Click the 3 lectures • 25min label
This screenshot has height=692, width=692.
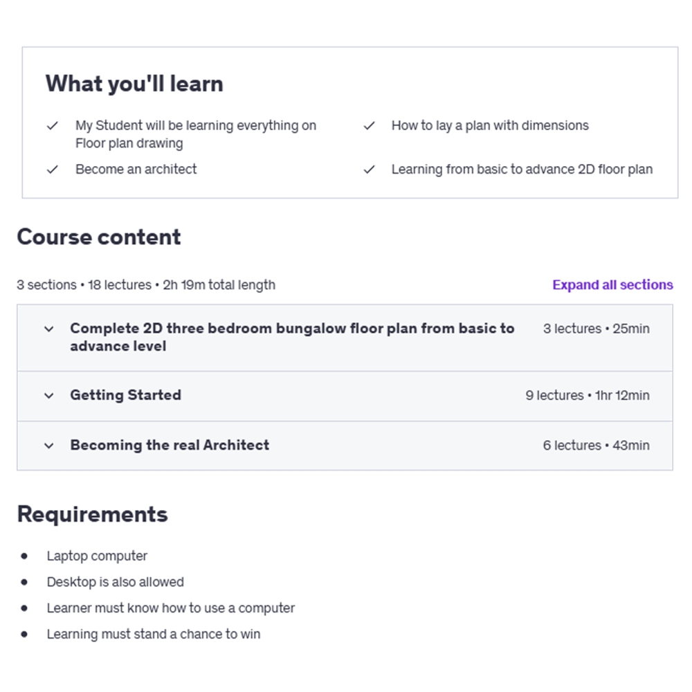596,329
